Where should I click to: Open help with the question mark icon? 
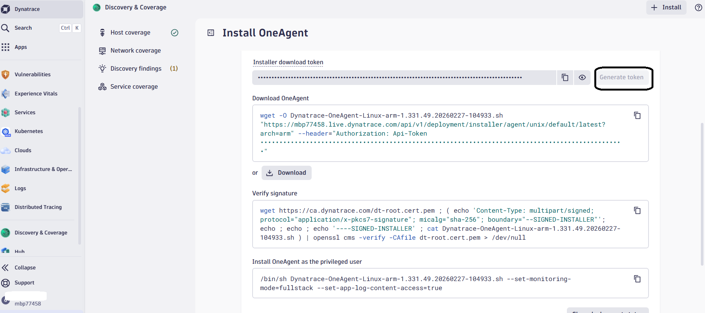coord(699,7)
